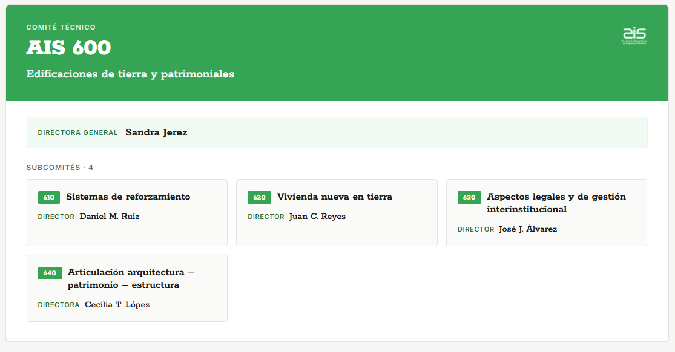Click the Directora label in card 640
This screenshot has height=352, width=675.
click(59, 305)
